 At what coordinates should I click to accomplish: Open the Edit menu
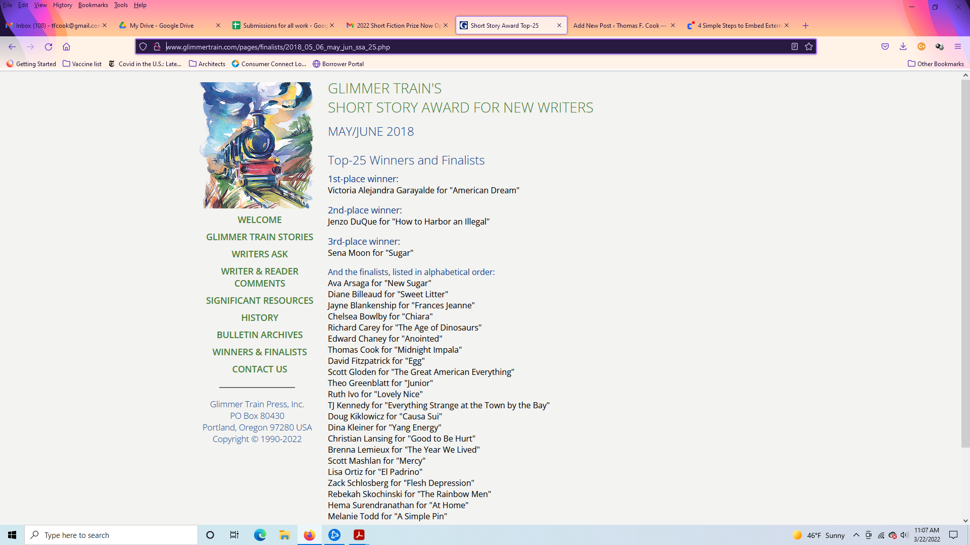(23, 5)
